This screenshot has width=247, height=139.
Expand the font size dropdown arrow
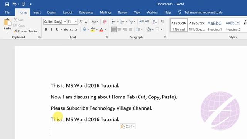coord(76,22)
